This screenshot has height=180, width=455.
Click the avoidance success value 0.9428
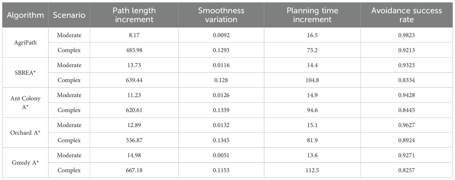pos(406,95)
